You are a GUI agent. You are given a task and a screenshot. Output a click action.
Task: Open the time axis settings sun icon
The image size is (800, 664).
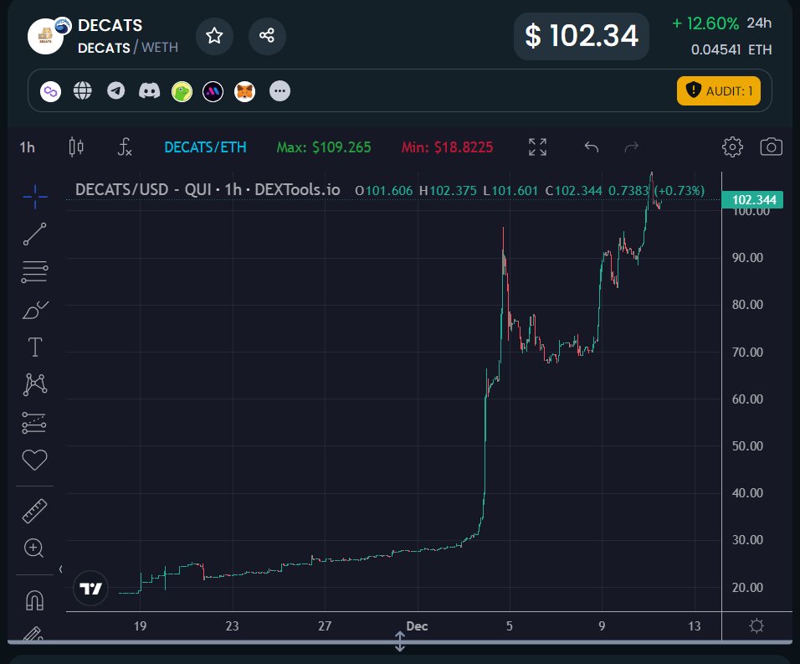pyautogui.click(x=756, y=625)
